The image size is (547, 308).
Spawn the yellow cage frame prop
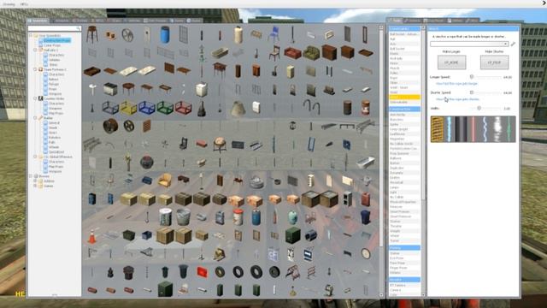click(128, 108)
